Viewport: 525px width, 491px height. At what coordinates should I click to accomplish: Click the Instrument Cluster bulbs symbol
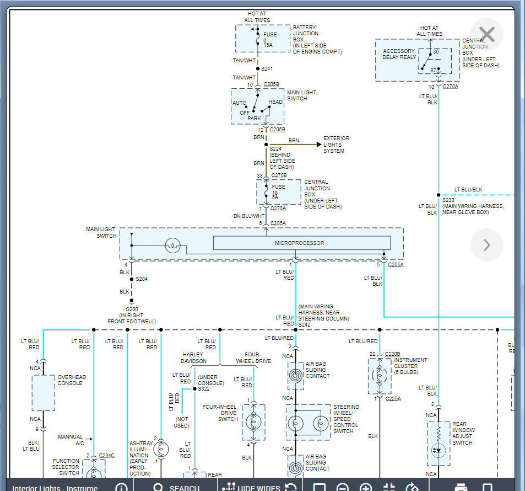click(379, 375)
